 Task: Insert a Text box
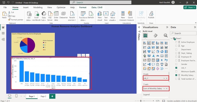point(106,16)
